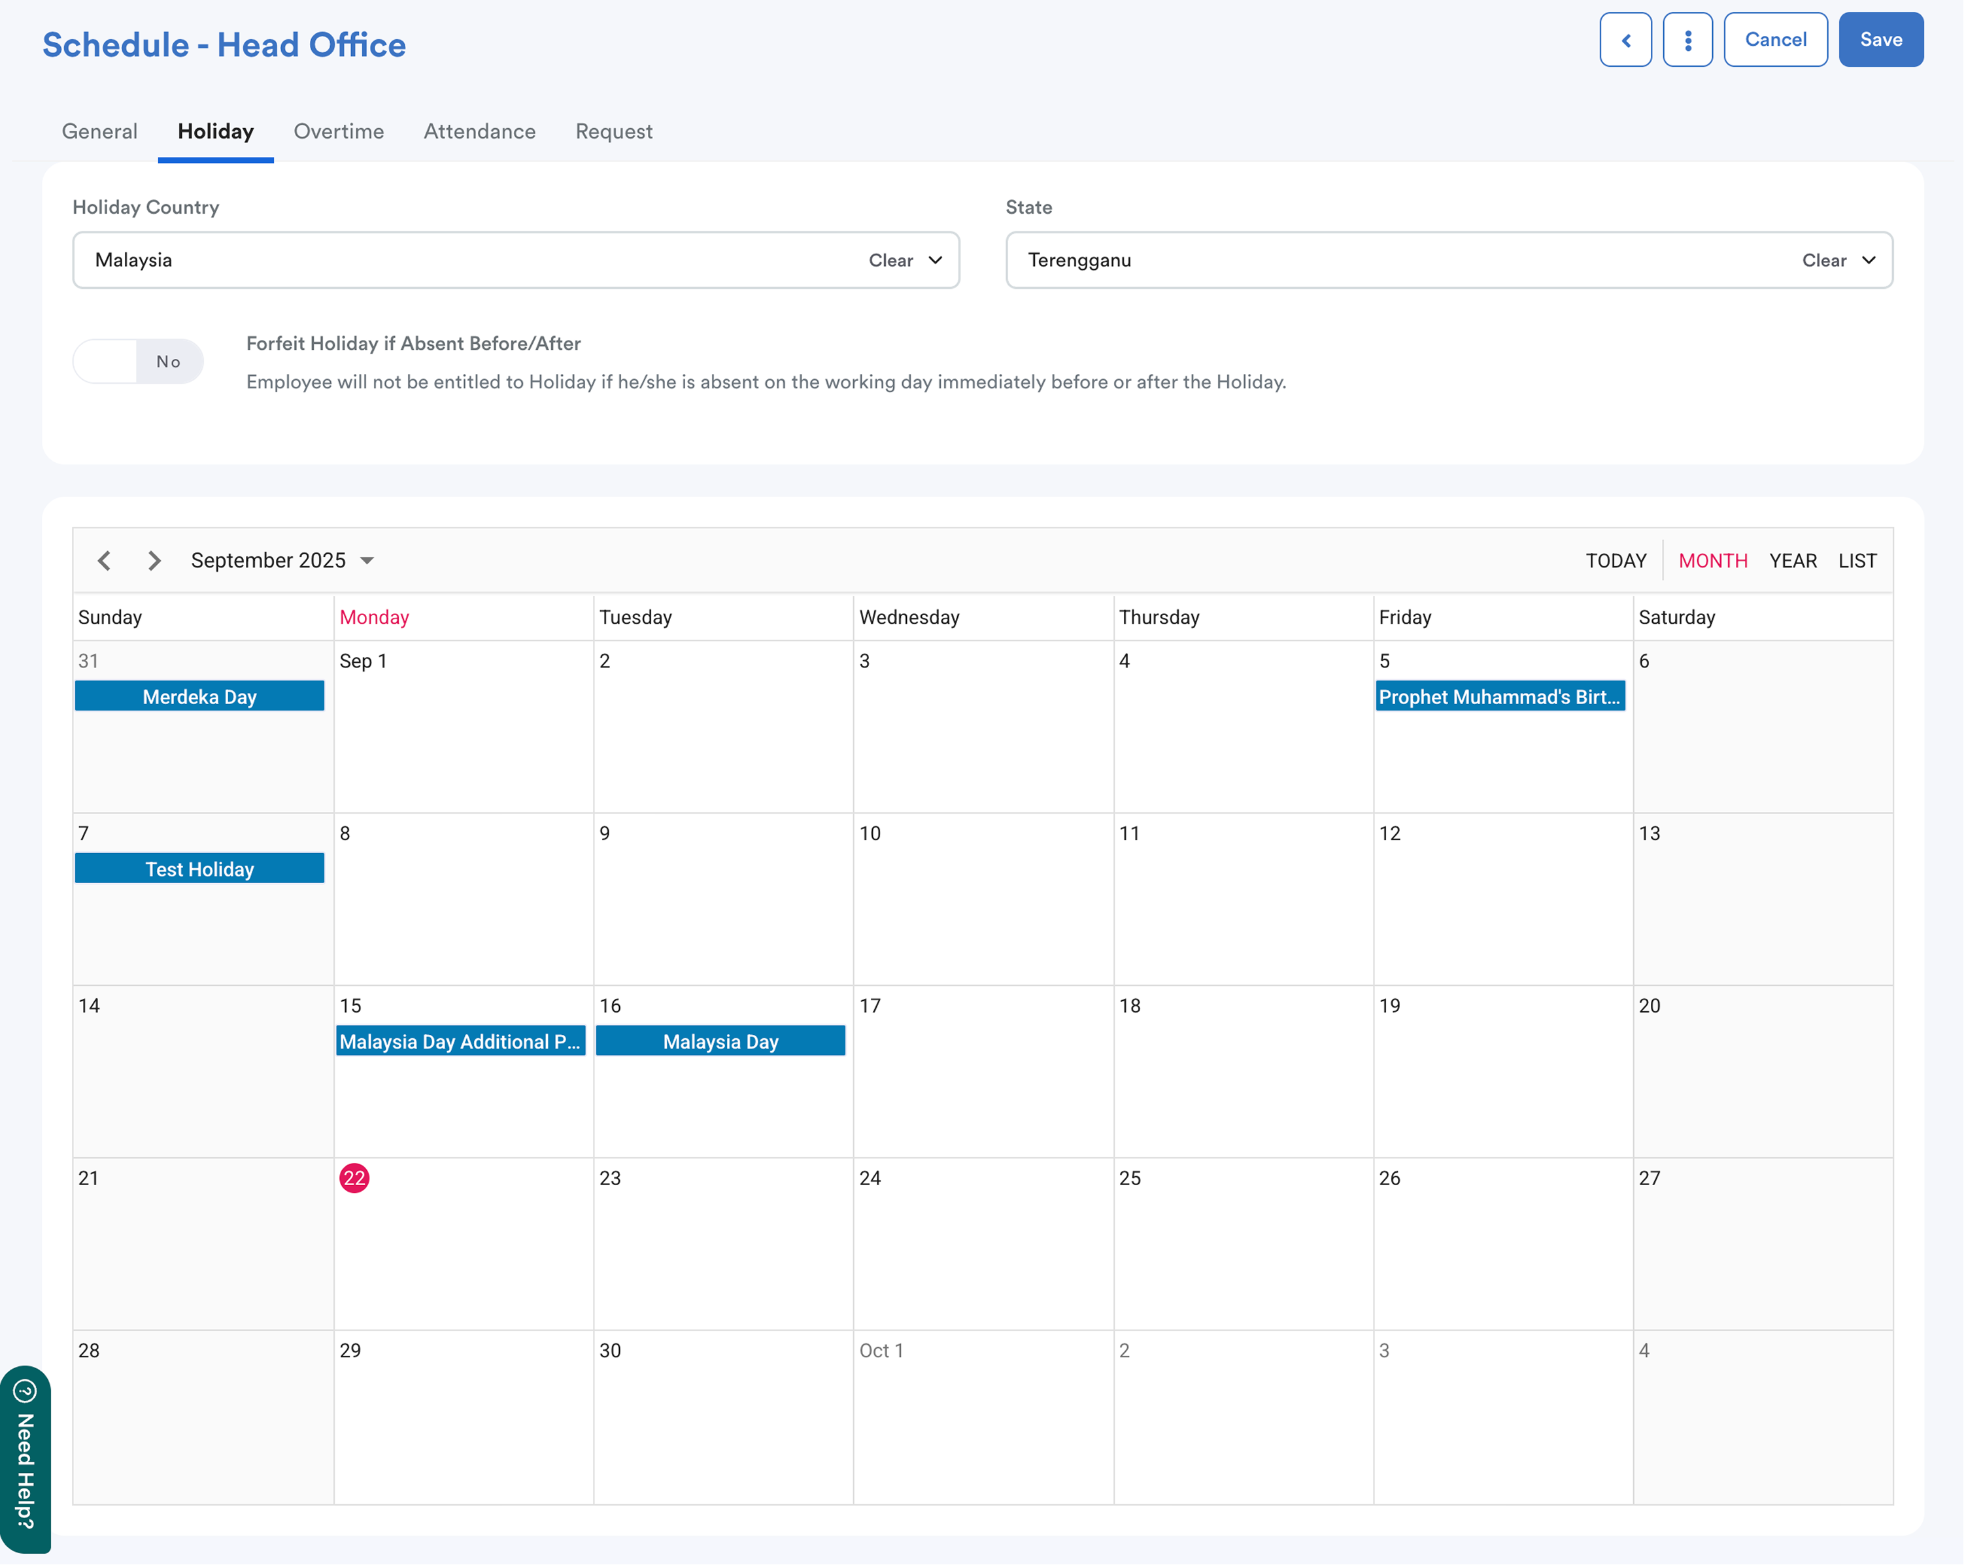Image resolution: width=1964 pixels, height=1565 pixels.
Task: Open the Need Help widget
Action: [25, 1459]
